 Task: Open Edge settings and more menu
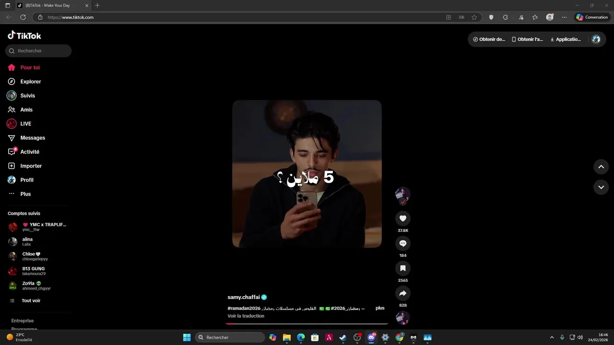pos(565,17)
